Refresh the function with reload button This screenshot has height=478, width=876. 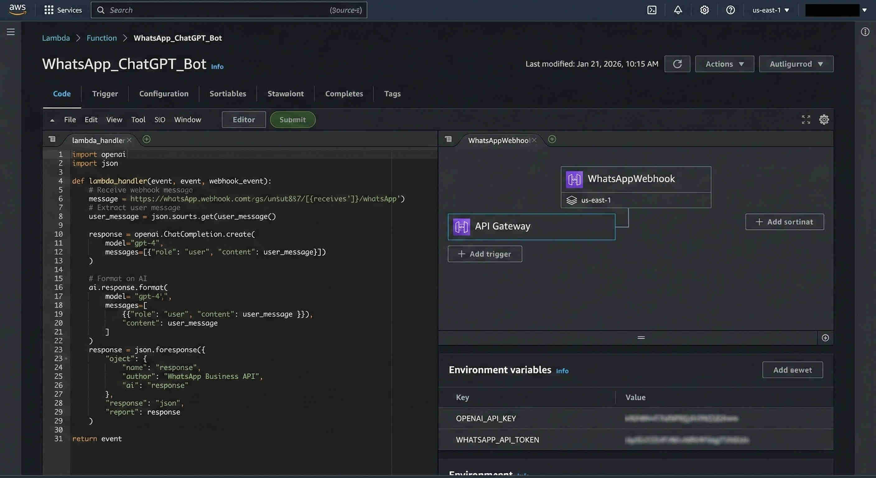pyautogui.click(x=677, y=63)
